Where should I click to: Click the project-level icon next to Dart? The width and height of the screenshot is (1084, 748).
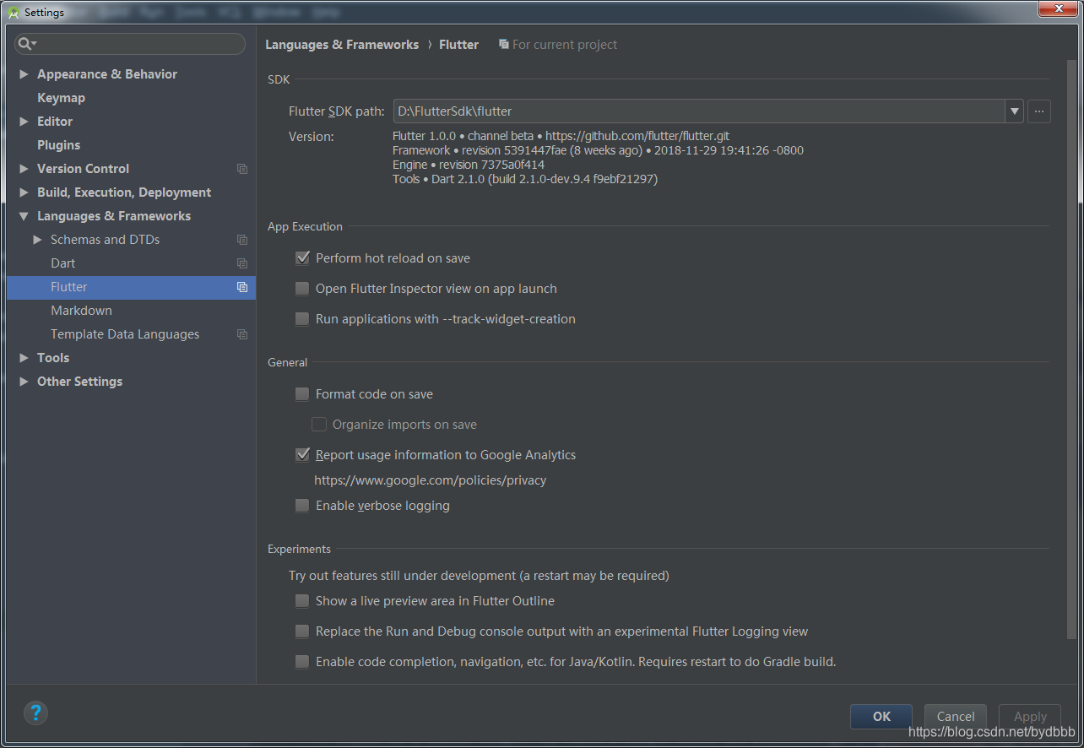tap(242, 263)
